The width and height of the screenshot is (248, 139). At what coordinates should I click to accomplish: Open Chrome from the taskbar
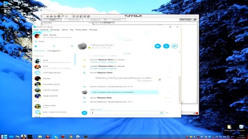pyautogui.click(x=71, y=137)
